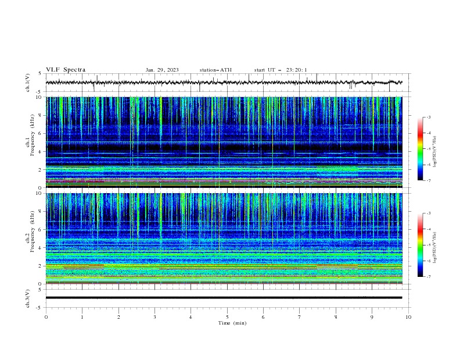
Task: Select the date text "Jan. 29, 2023"
Action: (162, 70)
